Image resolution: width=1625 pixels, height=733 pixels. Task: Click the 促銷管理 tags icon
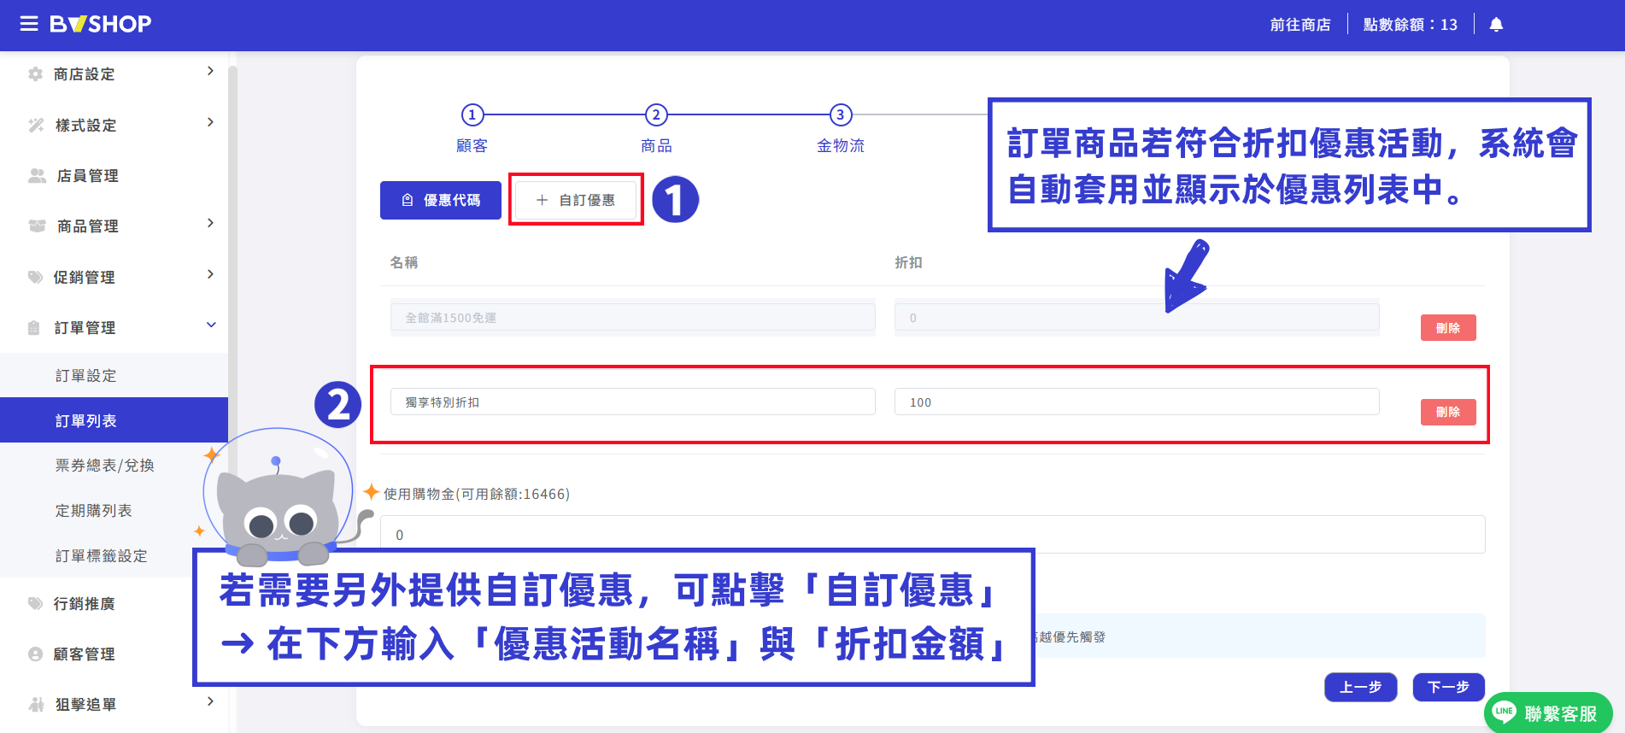click(35, 277)
